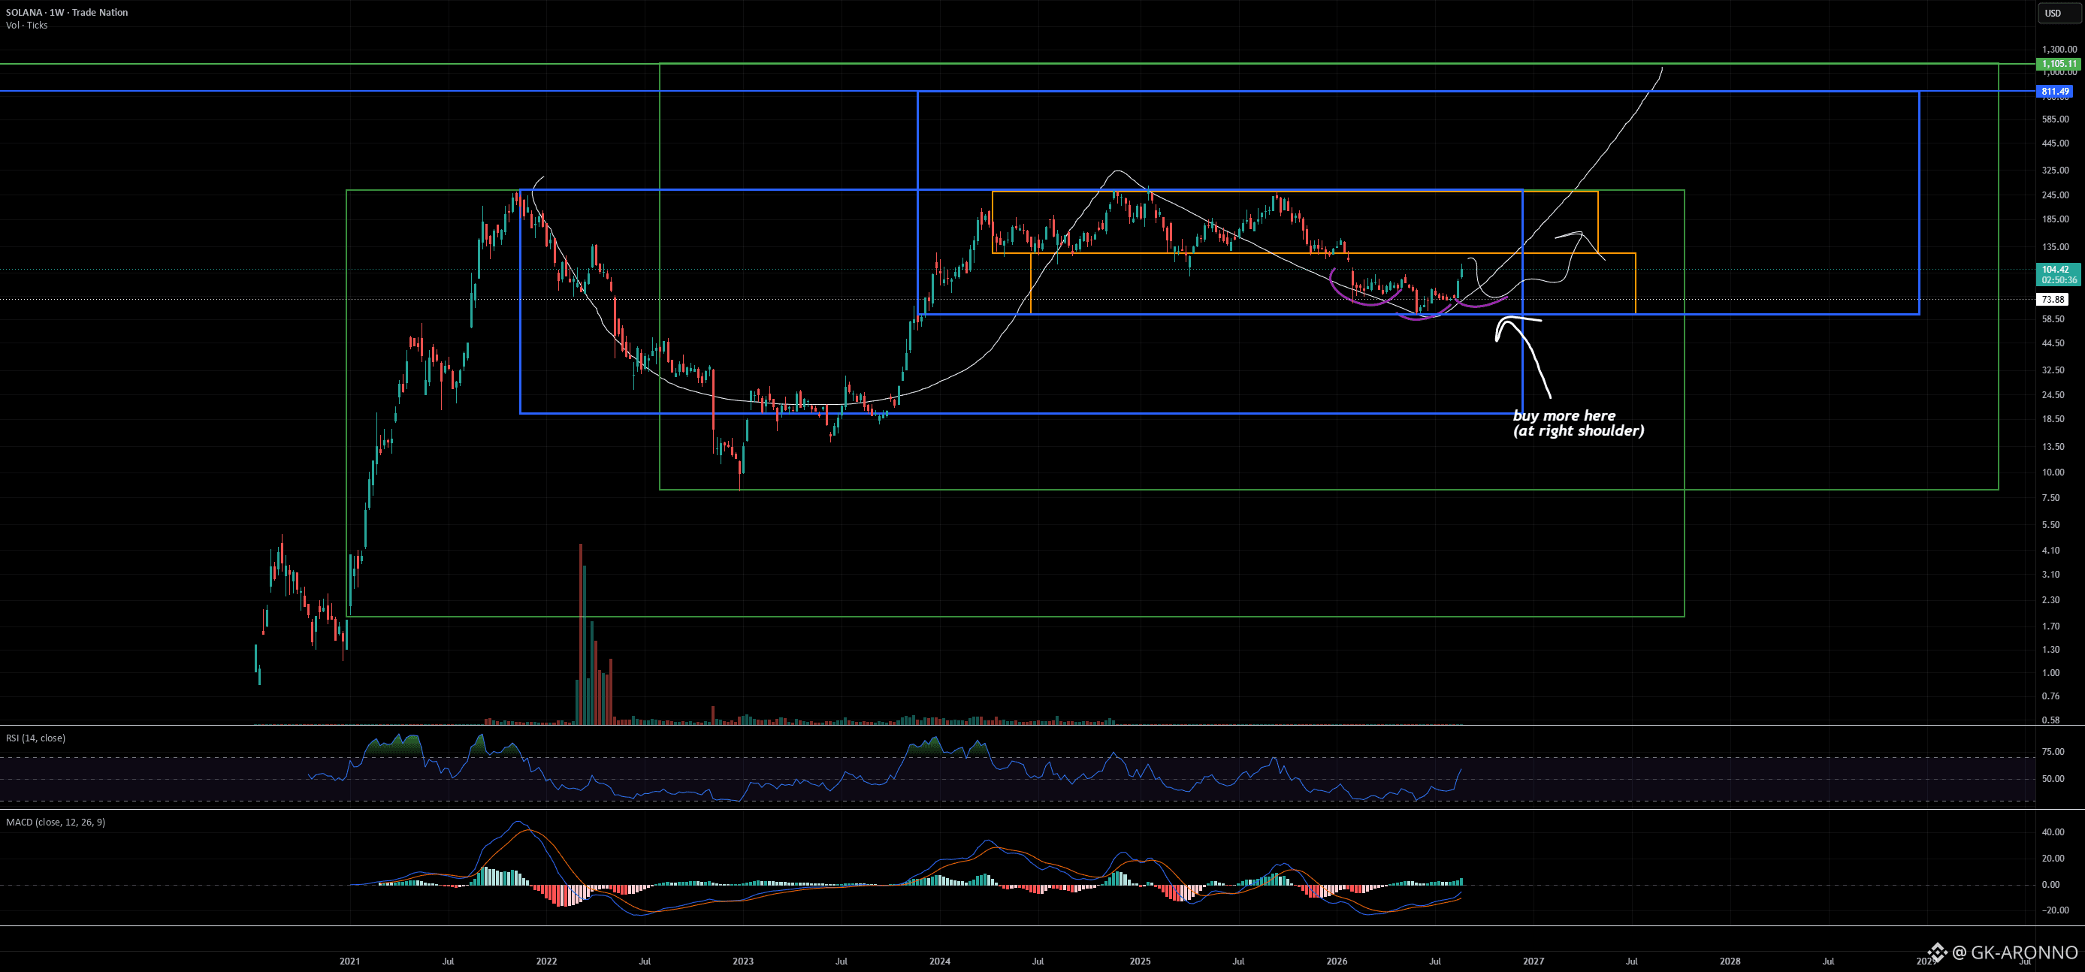This screenshot has width=2085, height=972.
Task: Click the 58.50 price scale value
Action: coord(2053,320)
